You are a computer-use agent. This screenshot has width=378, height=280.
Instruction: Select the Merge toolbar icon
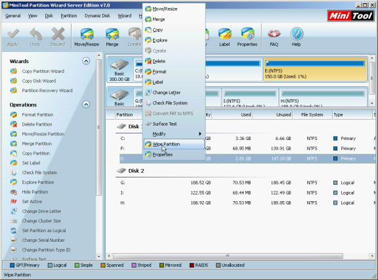(x=112, y=34)
